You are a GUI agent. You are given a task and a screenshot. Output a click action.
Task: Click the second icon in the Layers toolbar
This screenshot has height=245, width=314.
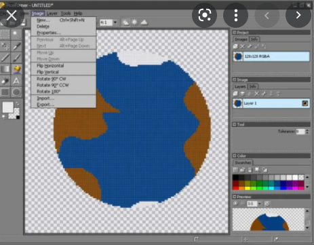tap(243, 94)
